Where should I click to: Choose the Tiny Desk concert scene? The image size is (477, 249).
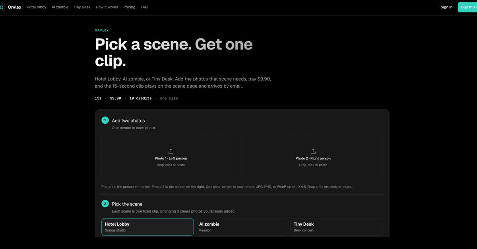coord(337,227)
